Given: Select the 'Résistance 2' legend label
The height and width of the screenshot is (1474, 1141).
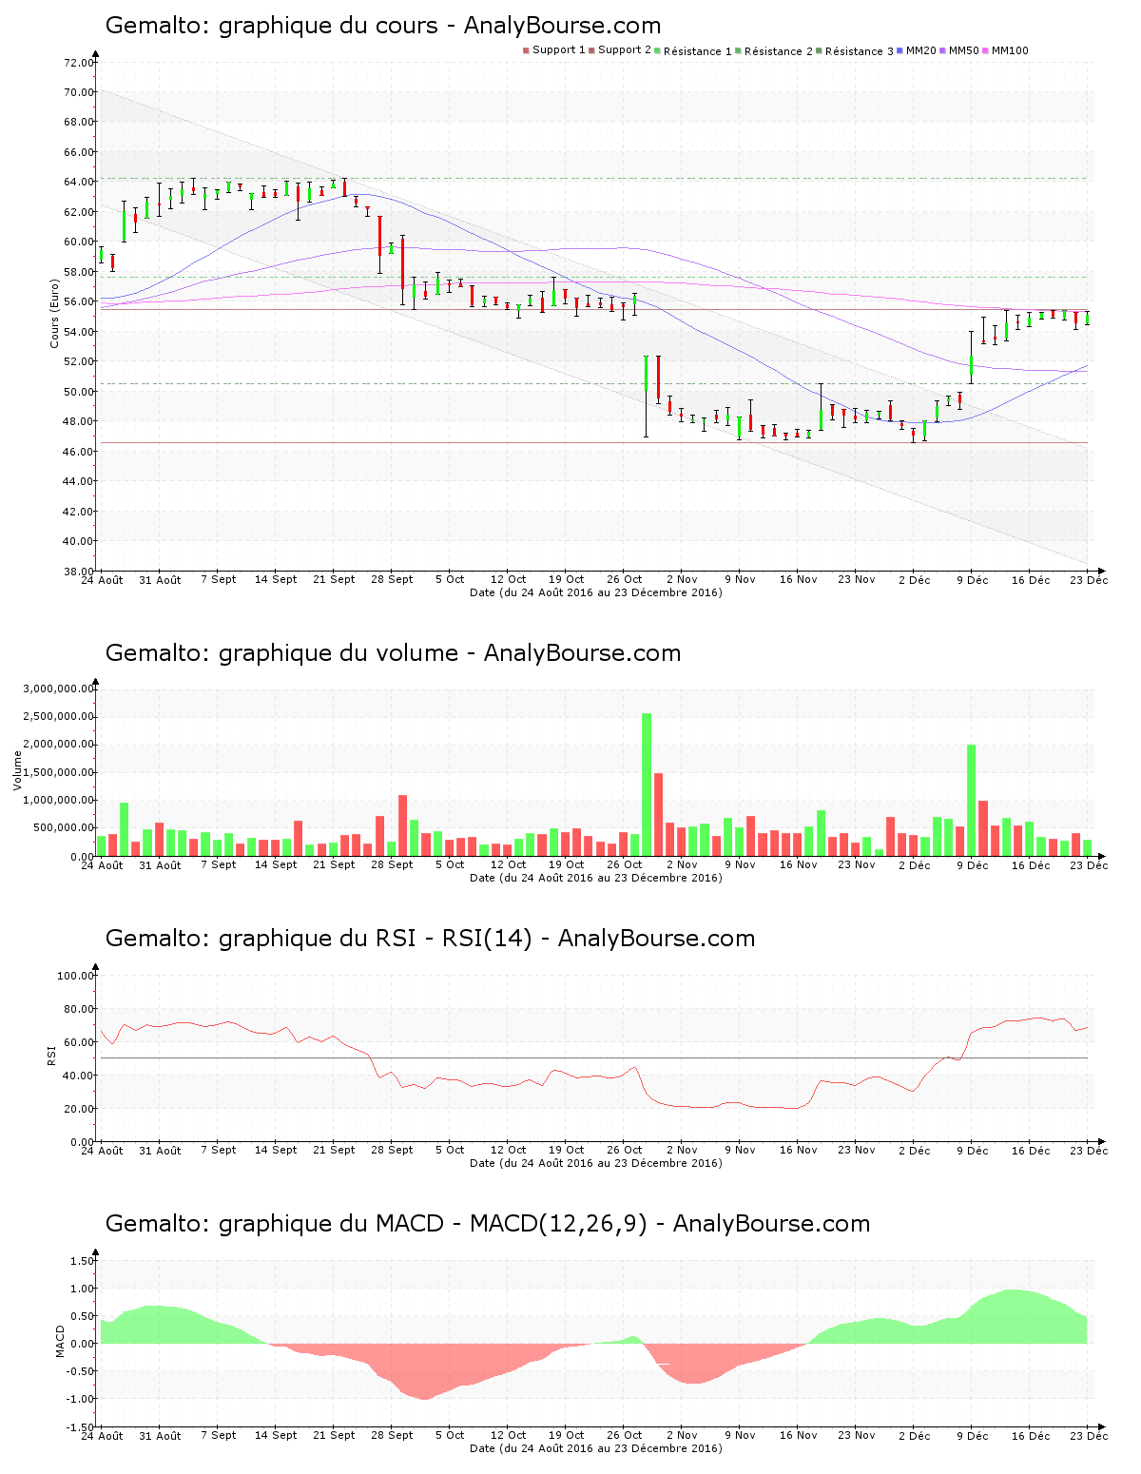Looking at the screenshot, I should point(779,51).
